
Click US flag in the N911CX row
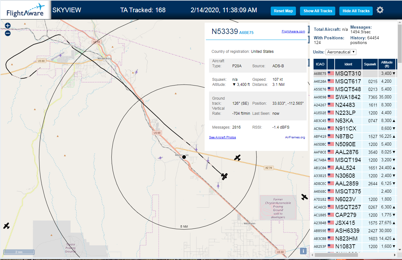(x=331, y=129)
